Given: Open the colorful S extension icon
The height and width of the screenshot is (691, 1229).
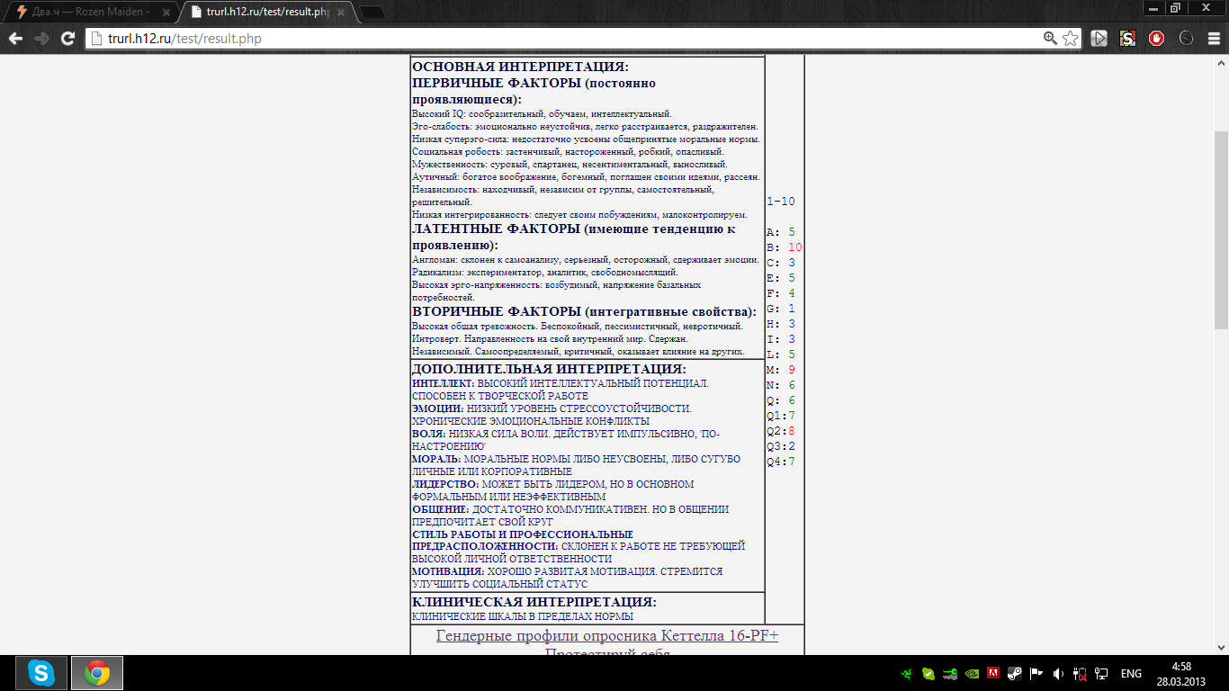Looking at the screenshot, I should coord(1127,39).
